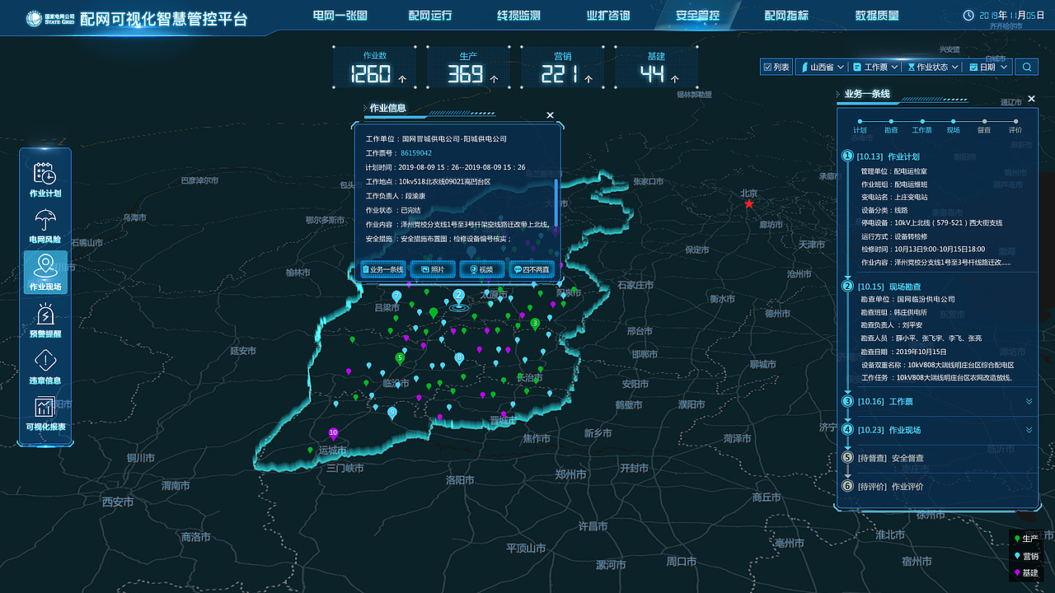Toggle the 列表 checkbox

point(767,67)
